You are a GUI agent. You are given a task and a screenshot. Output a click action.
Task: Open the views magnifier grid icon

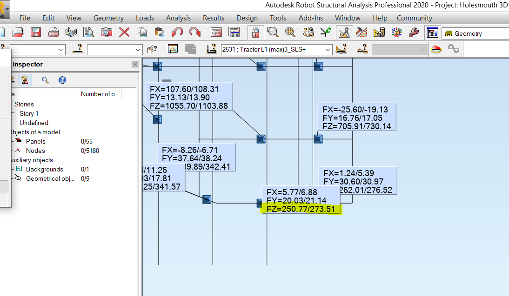coord(308,33)
